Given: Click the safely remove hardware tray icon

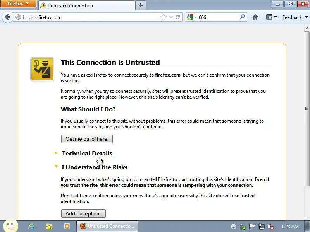Looking at the screenshot, I should pos(243,227).
